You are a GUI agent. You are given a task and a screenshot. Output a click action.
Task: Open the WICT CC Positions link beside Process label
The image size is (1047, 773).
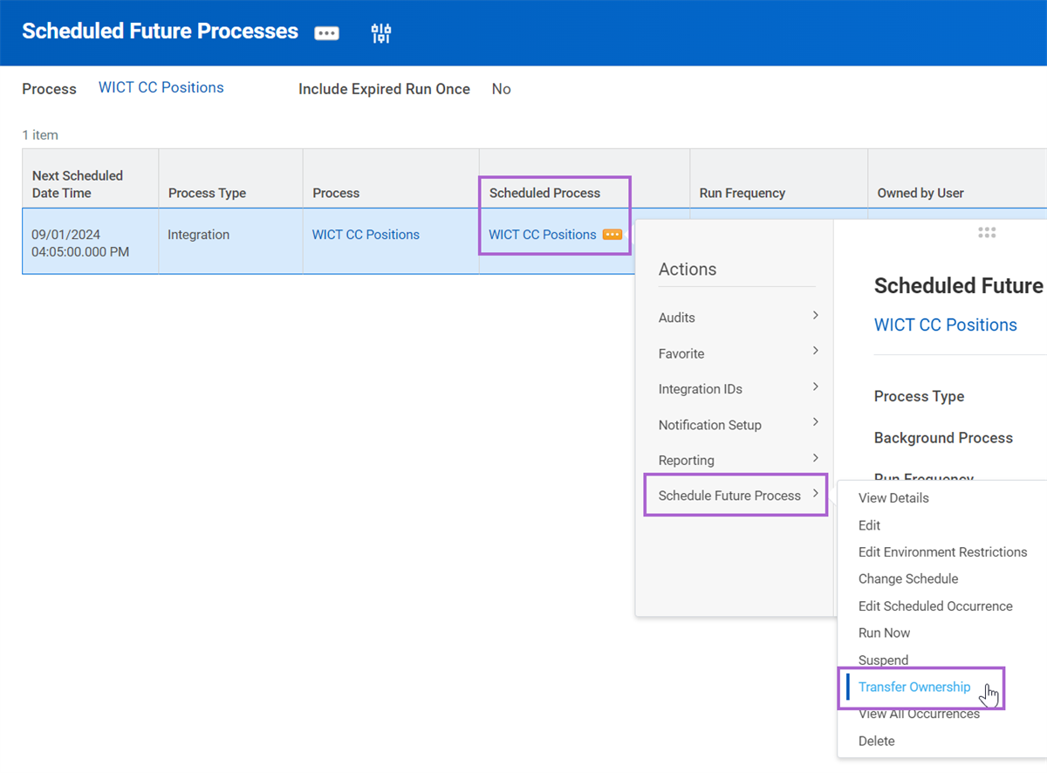[161, 87]
